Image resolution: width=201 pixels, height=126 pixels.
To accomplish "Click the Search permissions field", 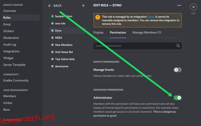I will click(137, 46).
